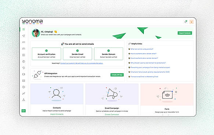Screen dimensions: 214x135
Task: Open the dashboard grid icon in sidebar
Action: (23, 29)
